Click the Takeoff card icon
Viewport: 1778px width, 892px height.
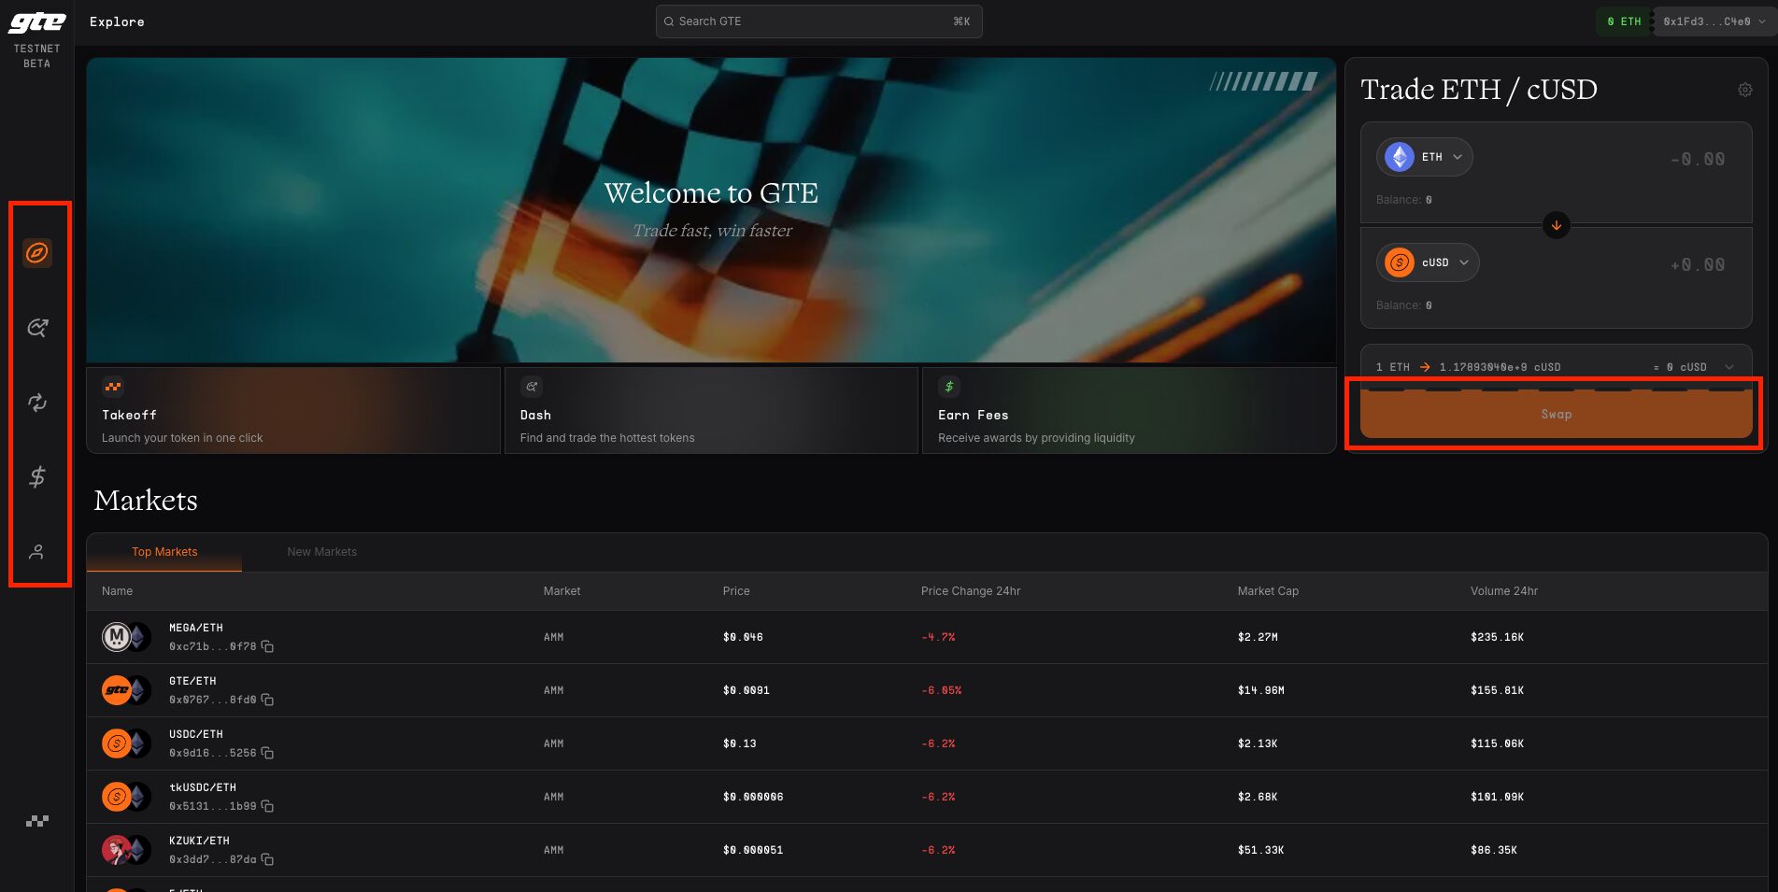(113, 387)
